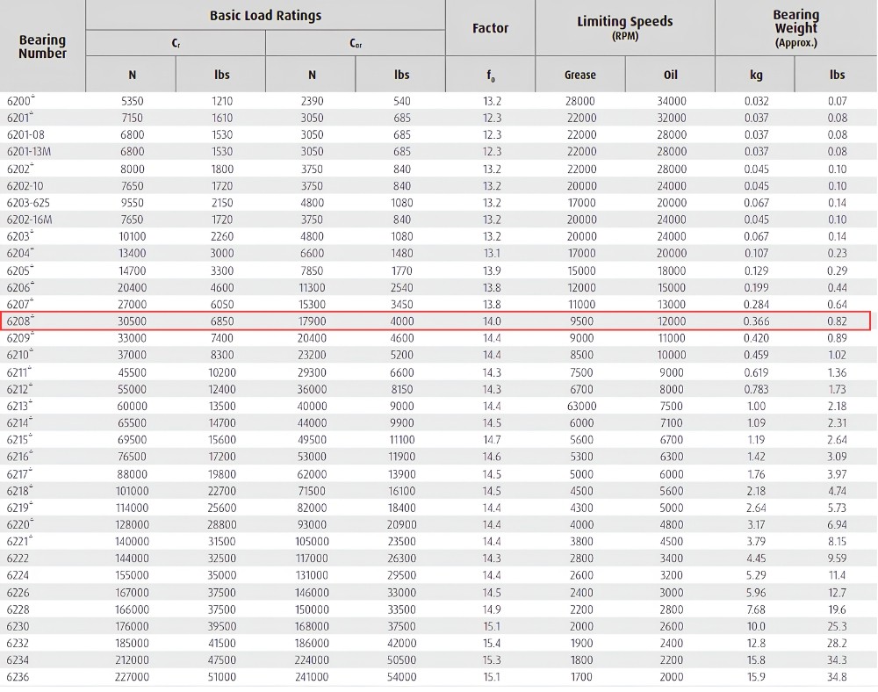The width and height of the screenshot is (878, 692).
Task: Select the "kg" subheader cell
Action: pyautogui.click(x=755, y=75)
